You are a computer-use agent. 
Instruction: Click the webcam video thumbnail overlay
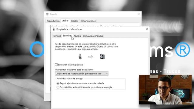tap(165, 90)
